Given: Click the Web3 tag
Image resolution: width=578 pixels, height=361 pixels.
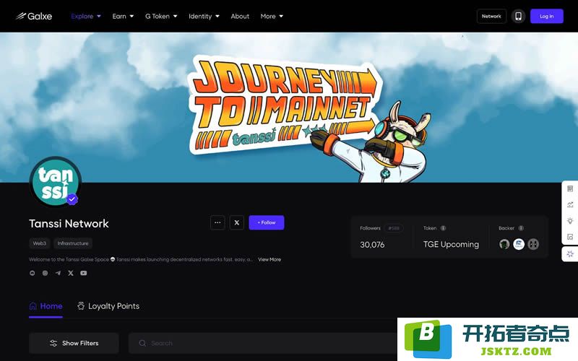Looking at the screenshot, I should click(40, 243).
